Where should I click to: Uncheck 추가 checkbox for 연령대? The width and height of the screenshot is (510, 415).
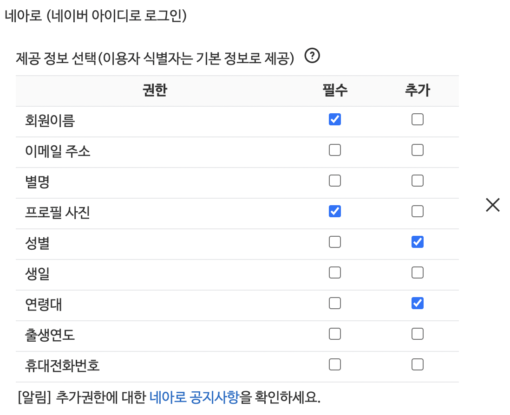pos(417,303)
